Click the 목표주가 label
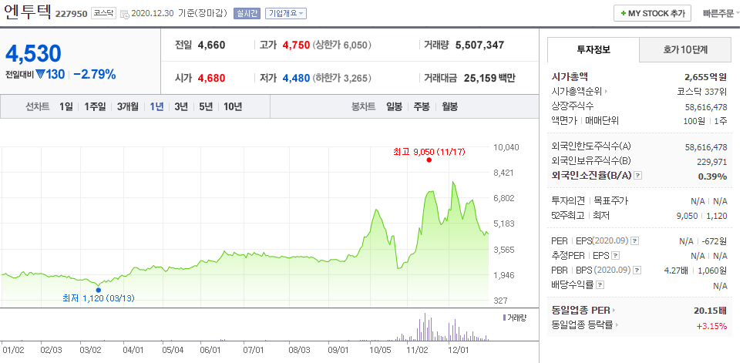Viewport: 743px width, 363px height. [x=611, y=201]
